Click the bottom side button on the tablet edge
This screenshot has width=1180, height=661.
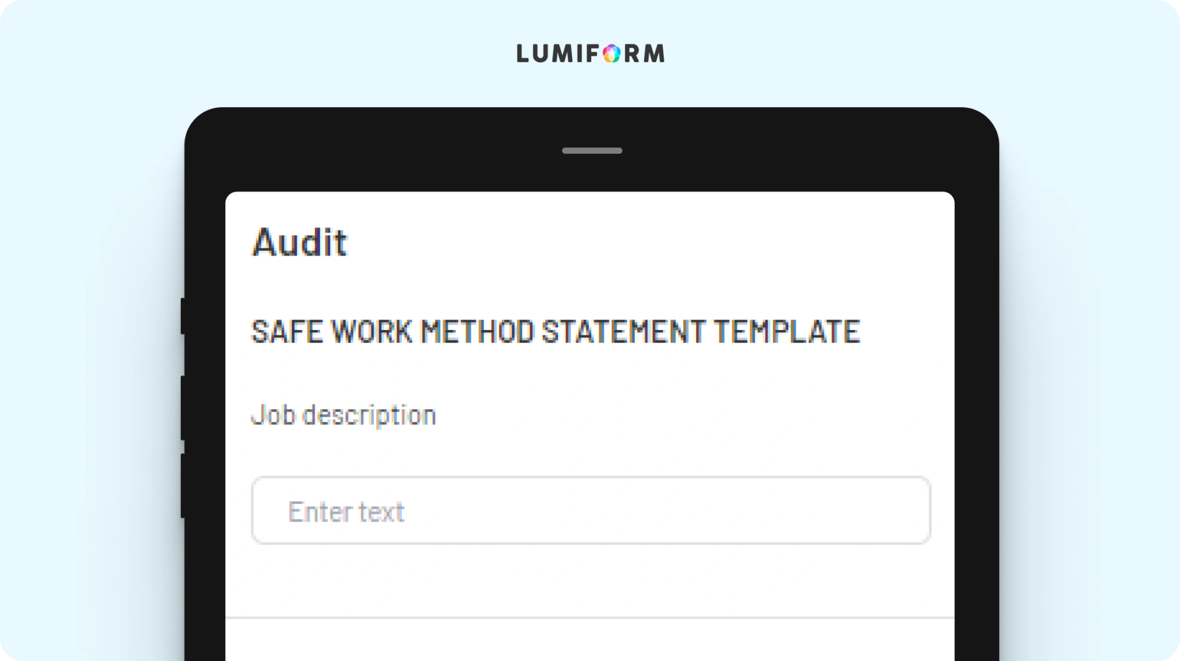coord(183,485)
